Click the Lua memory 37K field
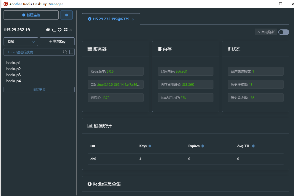The height and width of the screenshot is (196, 294). coord(185,98)
